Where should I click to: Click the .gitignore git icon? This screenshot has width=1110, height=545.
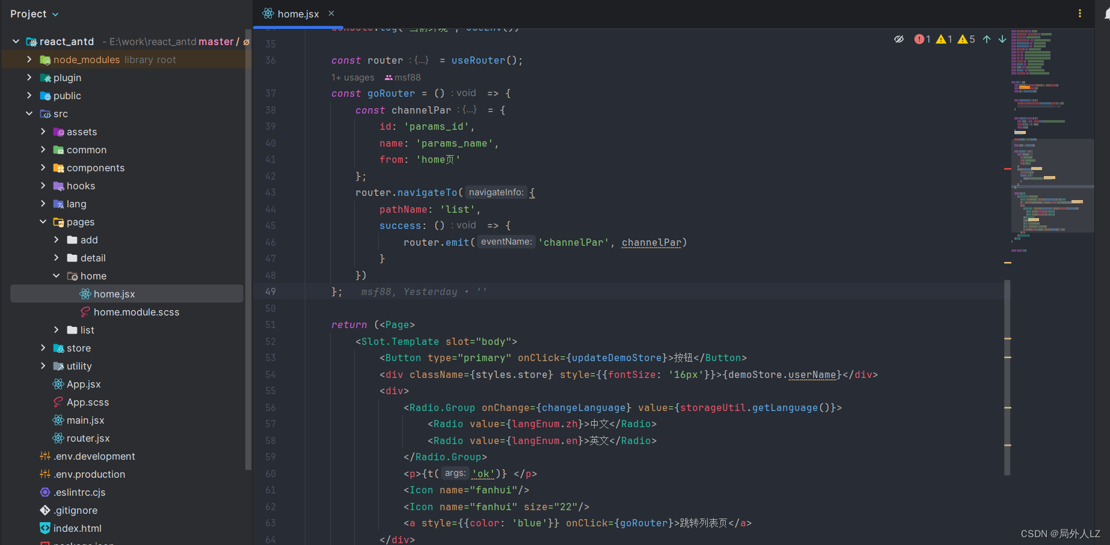coord(45,510)
